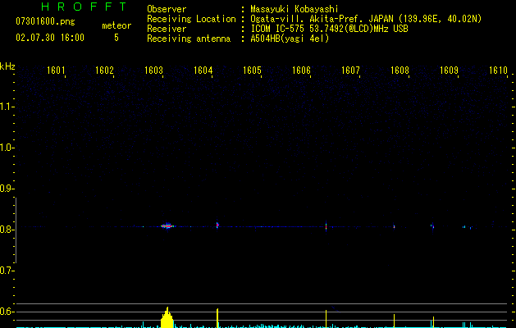Click the meteor echo just after 1604
The image size is (516, 328).
[x=217, y=225]
